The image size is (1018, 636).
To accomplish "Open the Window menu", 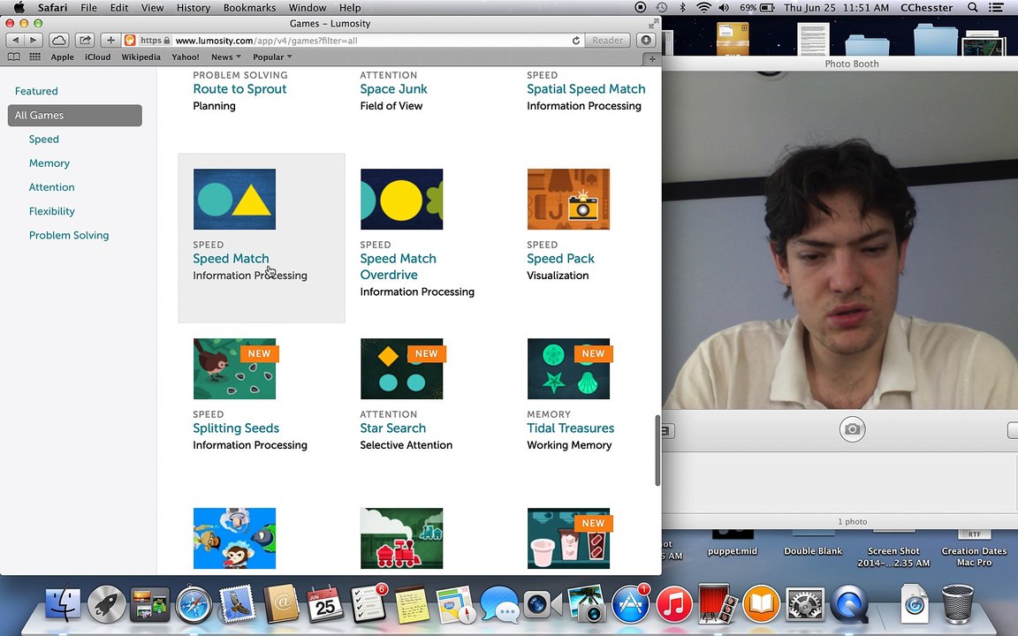I will [308, 8].
